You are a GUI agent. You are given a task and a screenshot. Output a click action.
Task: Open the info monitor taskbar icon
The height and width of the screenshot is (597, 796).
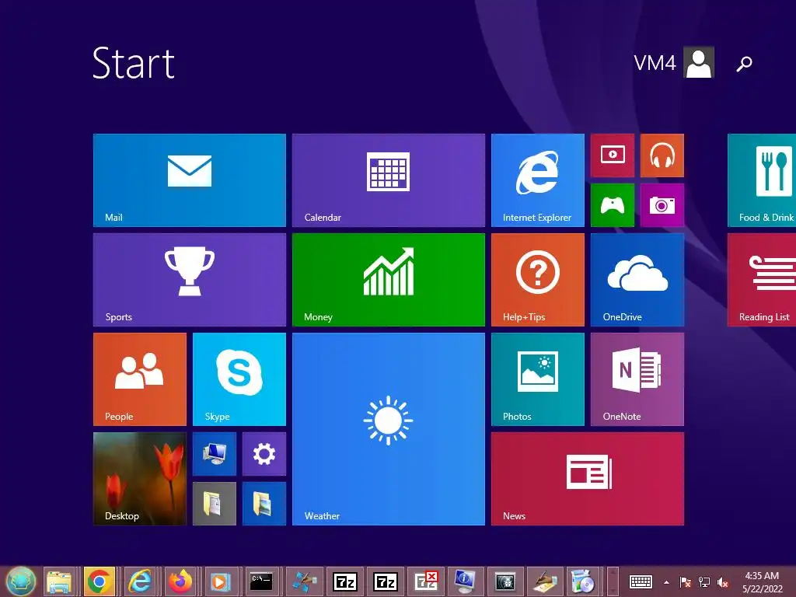point(465,581)
